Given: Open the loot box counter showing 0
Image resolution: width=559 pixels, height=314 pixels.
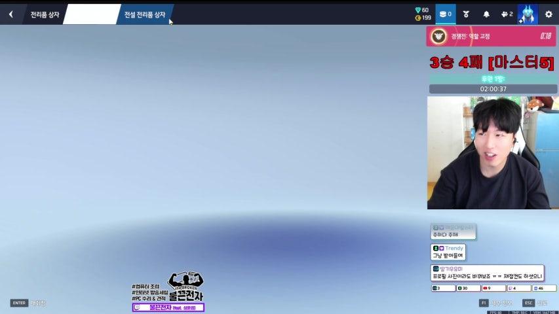Looking at the screenshot, I should 445,14.
